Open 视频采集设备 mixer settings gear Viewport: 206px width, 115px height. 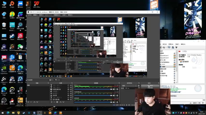(117, 96)
